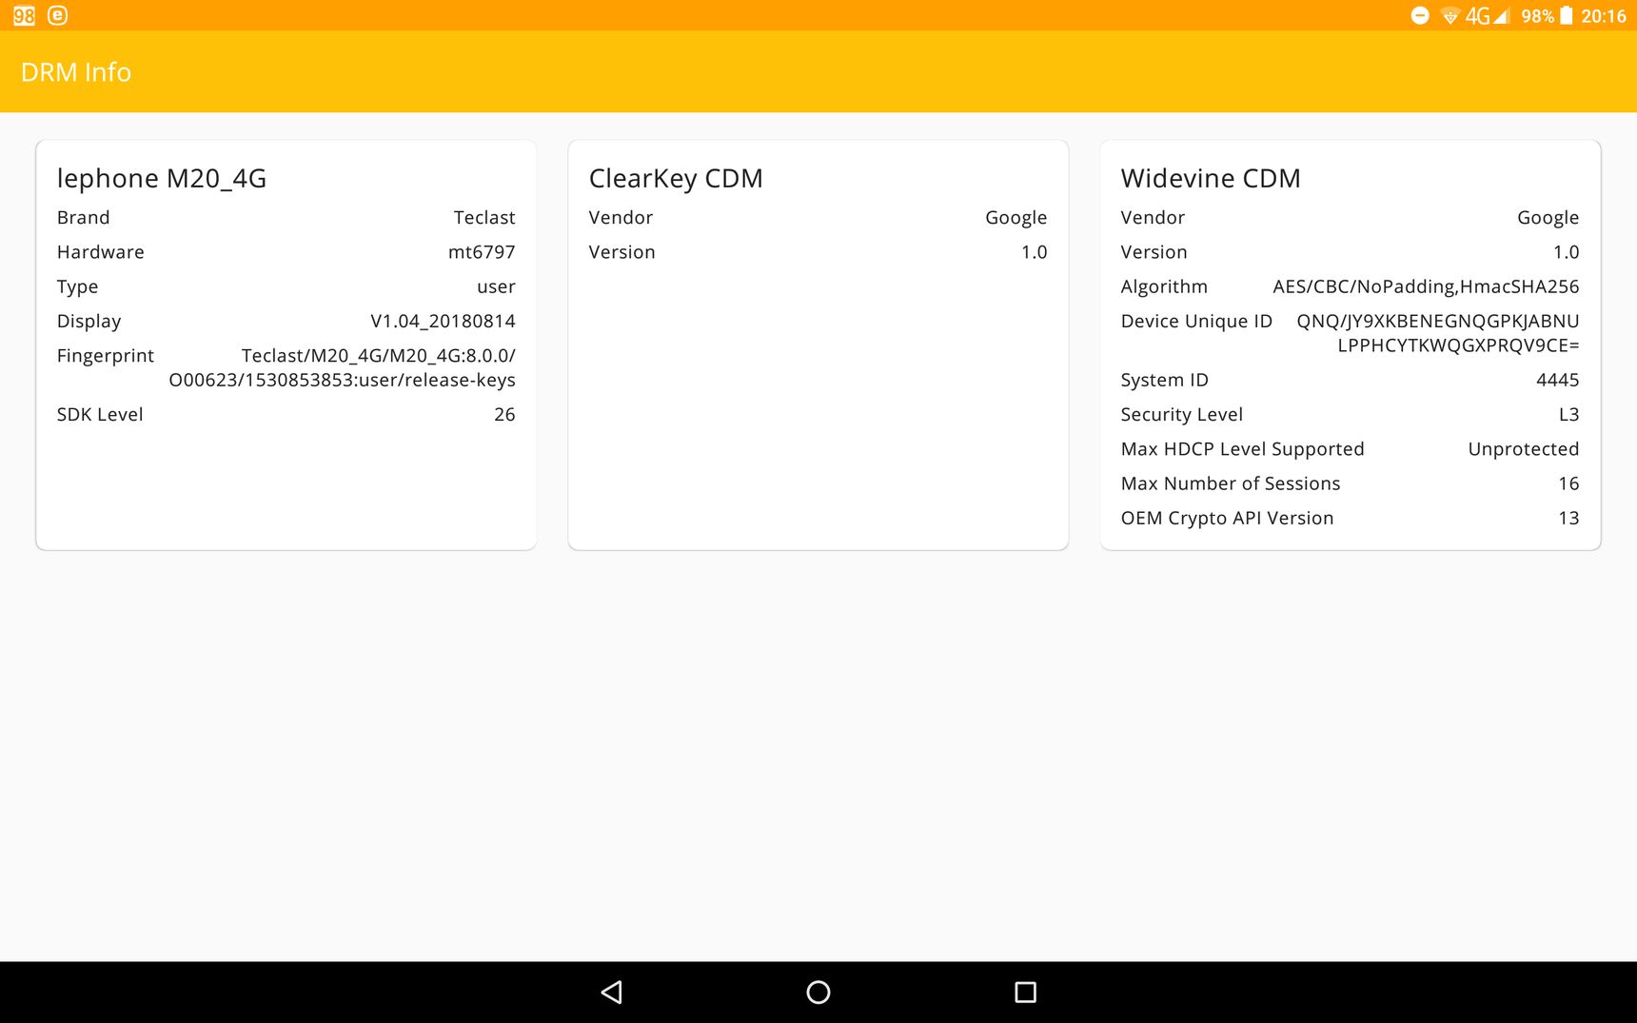Tap the SDK Level label
Image resolution: width=1637 pixels, height=1023 pixels.
coord(100,414)
